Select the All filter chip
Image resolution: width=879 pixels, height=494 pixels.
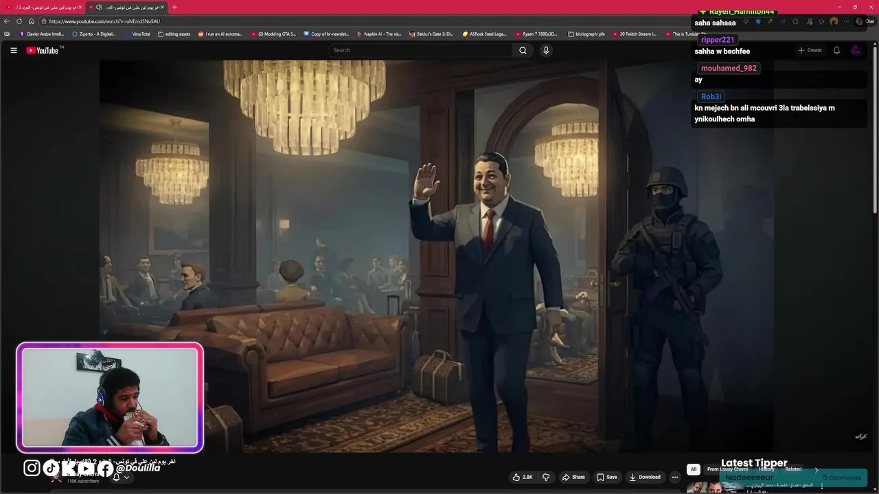coord(694,469)
